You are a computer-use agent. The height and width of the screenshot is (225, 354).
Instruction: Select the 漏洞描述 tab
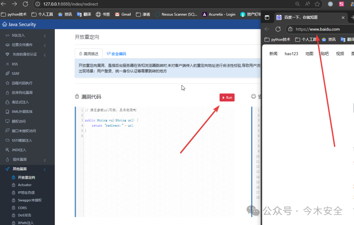point(88,54)
